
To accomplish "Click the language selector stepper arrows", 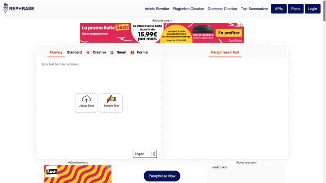I will point(154,154).
